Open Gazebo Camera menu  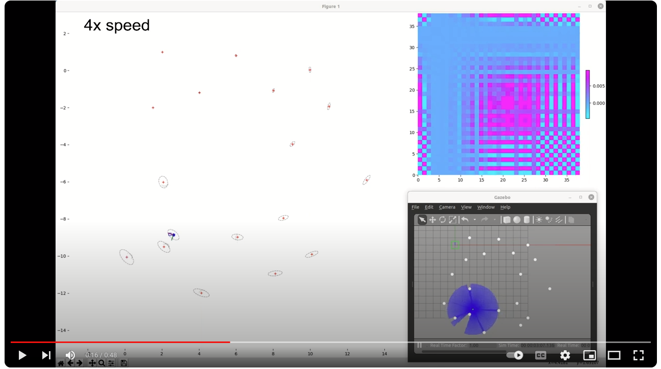pos(447,207)
